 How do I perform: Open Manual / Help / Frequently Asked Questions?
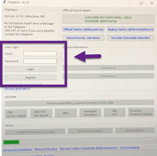(x=88, y=148)
